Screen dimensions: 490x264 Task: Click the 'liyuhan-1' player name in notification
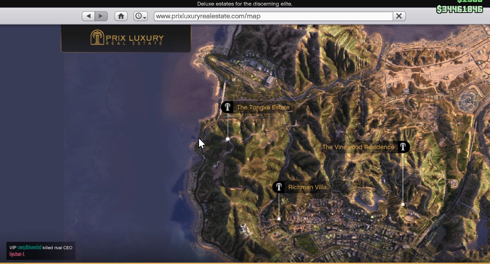click(17, 254)
